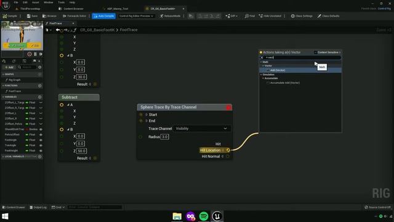This screenshot has height=222, width=394.
Task: Open the Tools menu
Action: (62, 2)
